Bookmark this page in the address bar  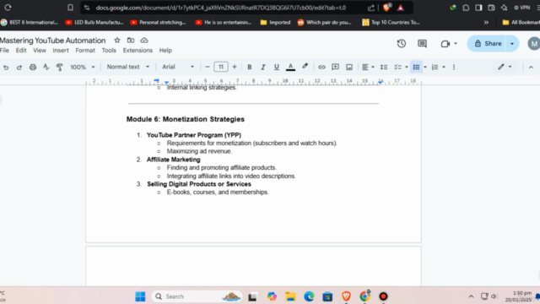pyautogui.click(x=70, y=8)
